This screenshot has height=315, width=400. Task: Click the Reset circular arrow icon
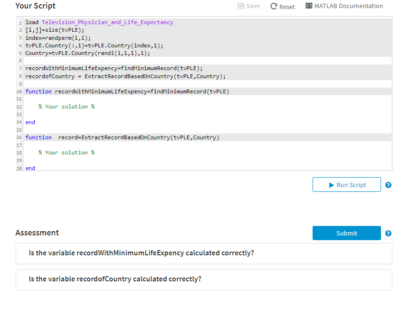point(274,6)
